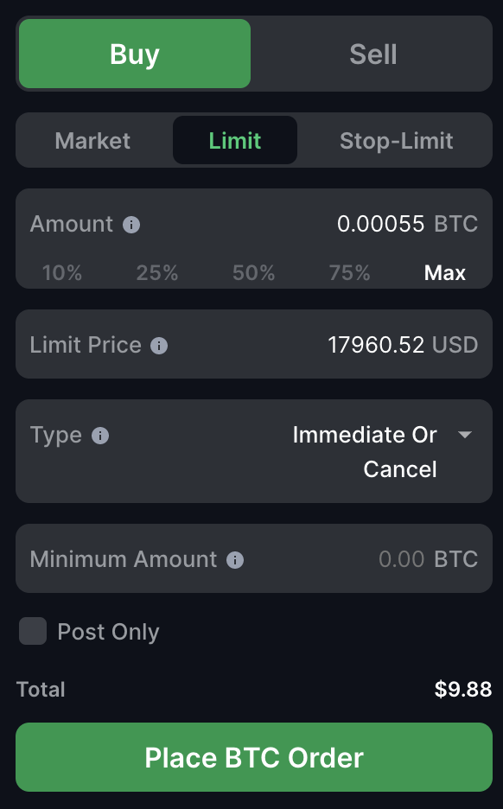The image size is (503, 809).
Task: Select the Limit order tab
Action: [235, 140]
